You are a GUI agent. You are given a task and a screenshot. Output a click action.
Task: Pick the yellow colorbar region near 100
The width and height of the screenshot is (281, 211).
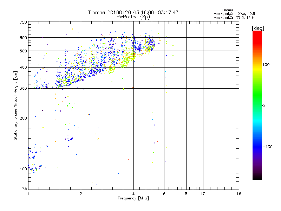tap(257, 65)
